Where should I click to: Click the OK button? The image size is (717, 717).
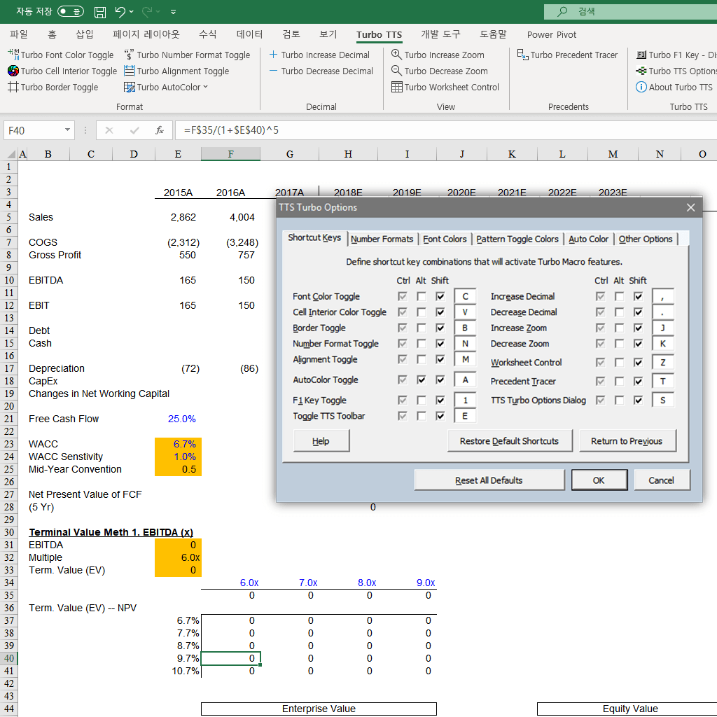point(599,480)
